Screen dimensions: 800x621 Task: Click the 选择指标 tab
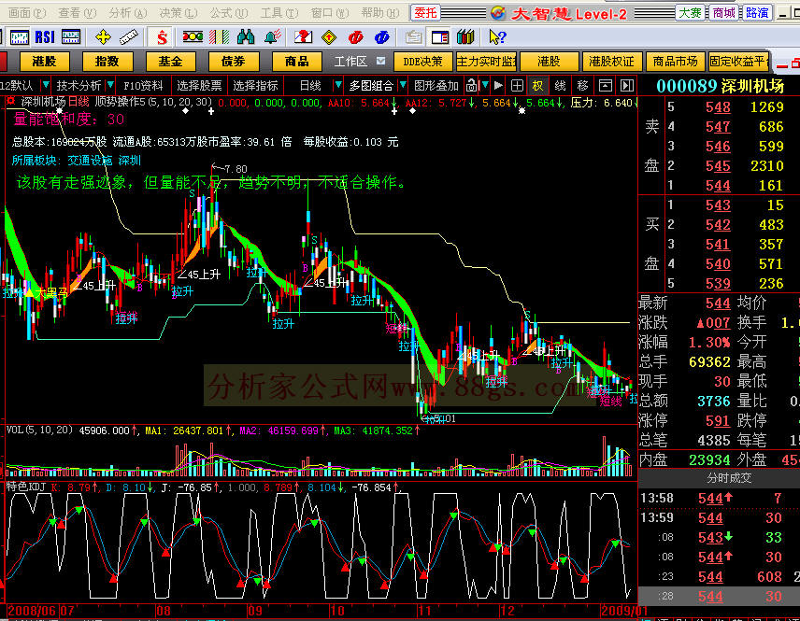(255, 85)
